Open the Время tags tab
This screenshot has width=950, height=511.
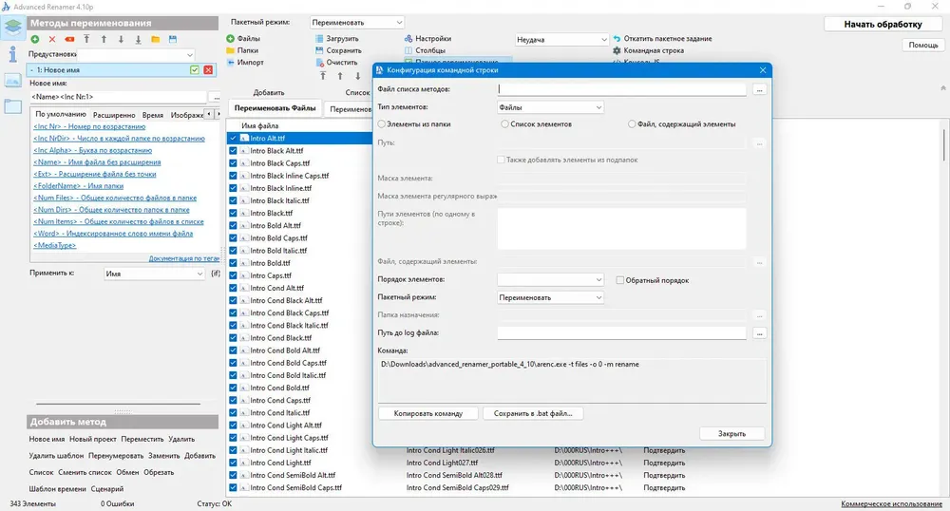[153, 115]
